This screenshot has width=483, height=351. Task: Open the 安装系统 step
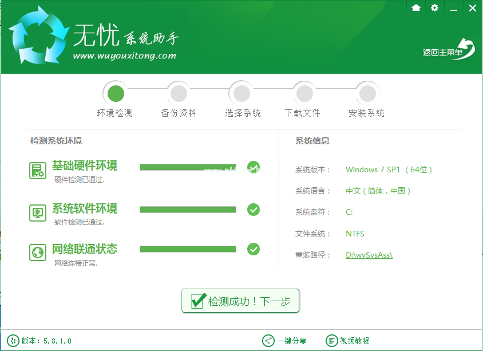pos(366,92)
